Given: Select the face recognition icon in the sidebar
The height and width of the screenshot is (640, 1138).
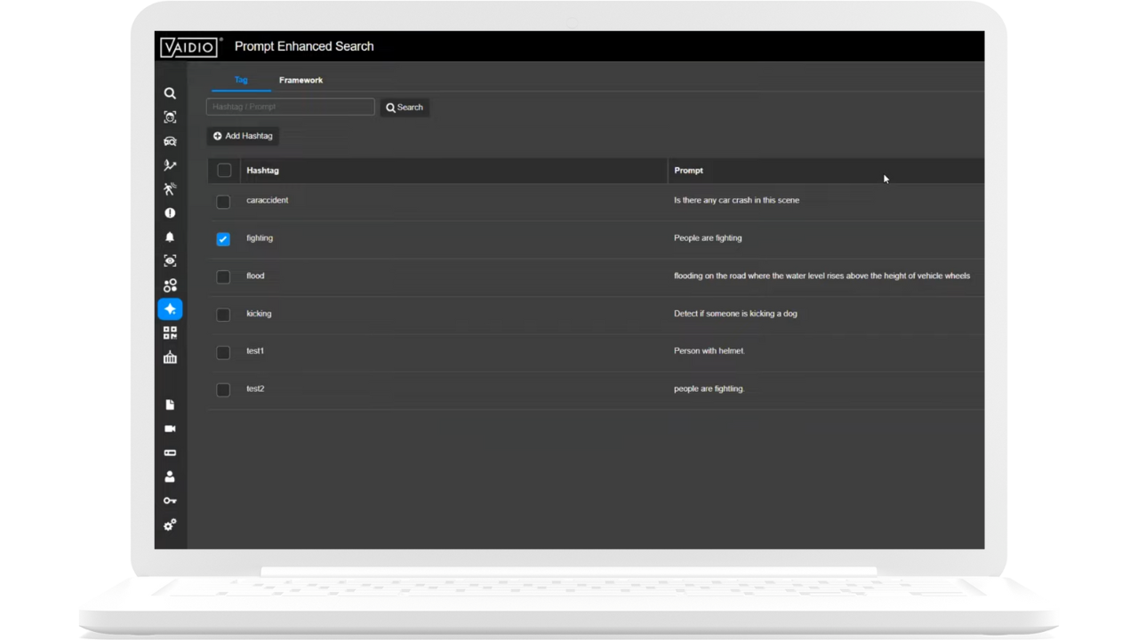Looking at the screenshot, I should click(170, 116).
